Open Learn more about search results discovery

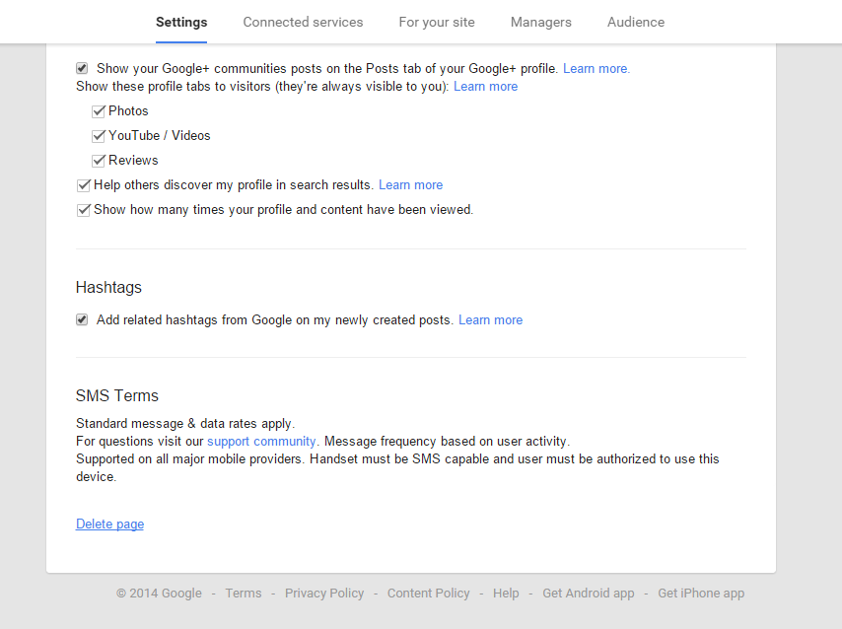pos(411,185)
